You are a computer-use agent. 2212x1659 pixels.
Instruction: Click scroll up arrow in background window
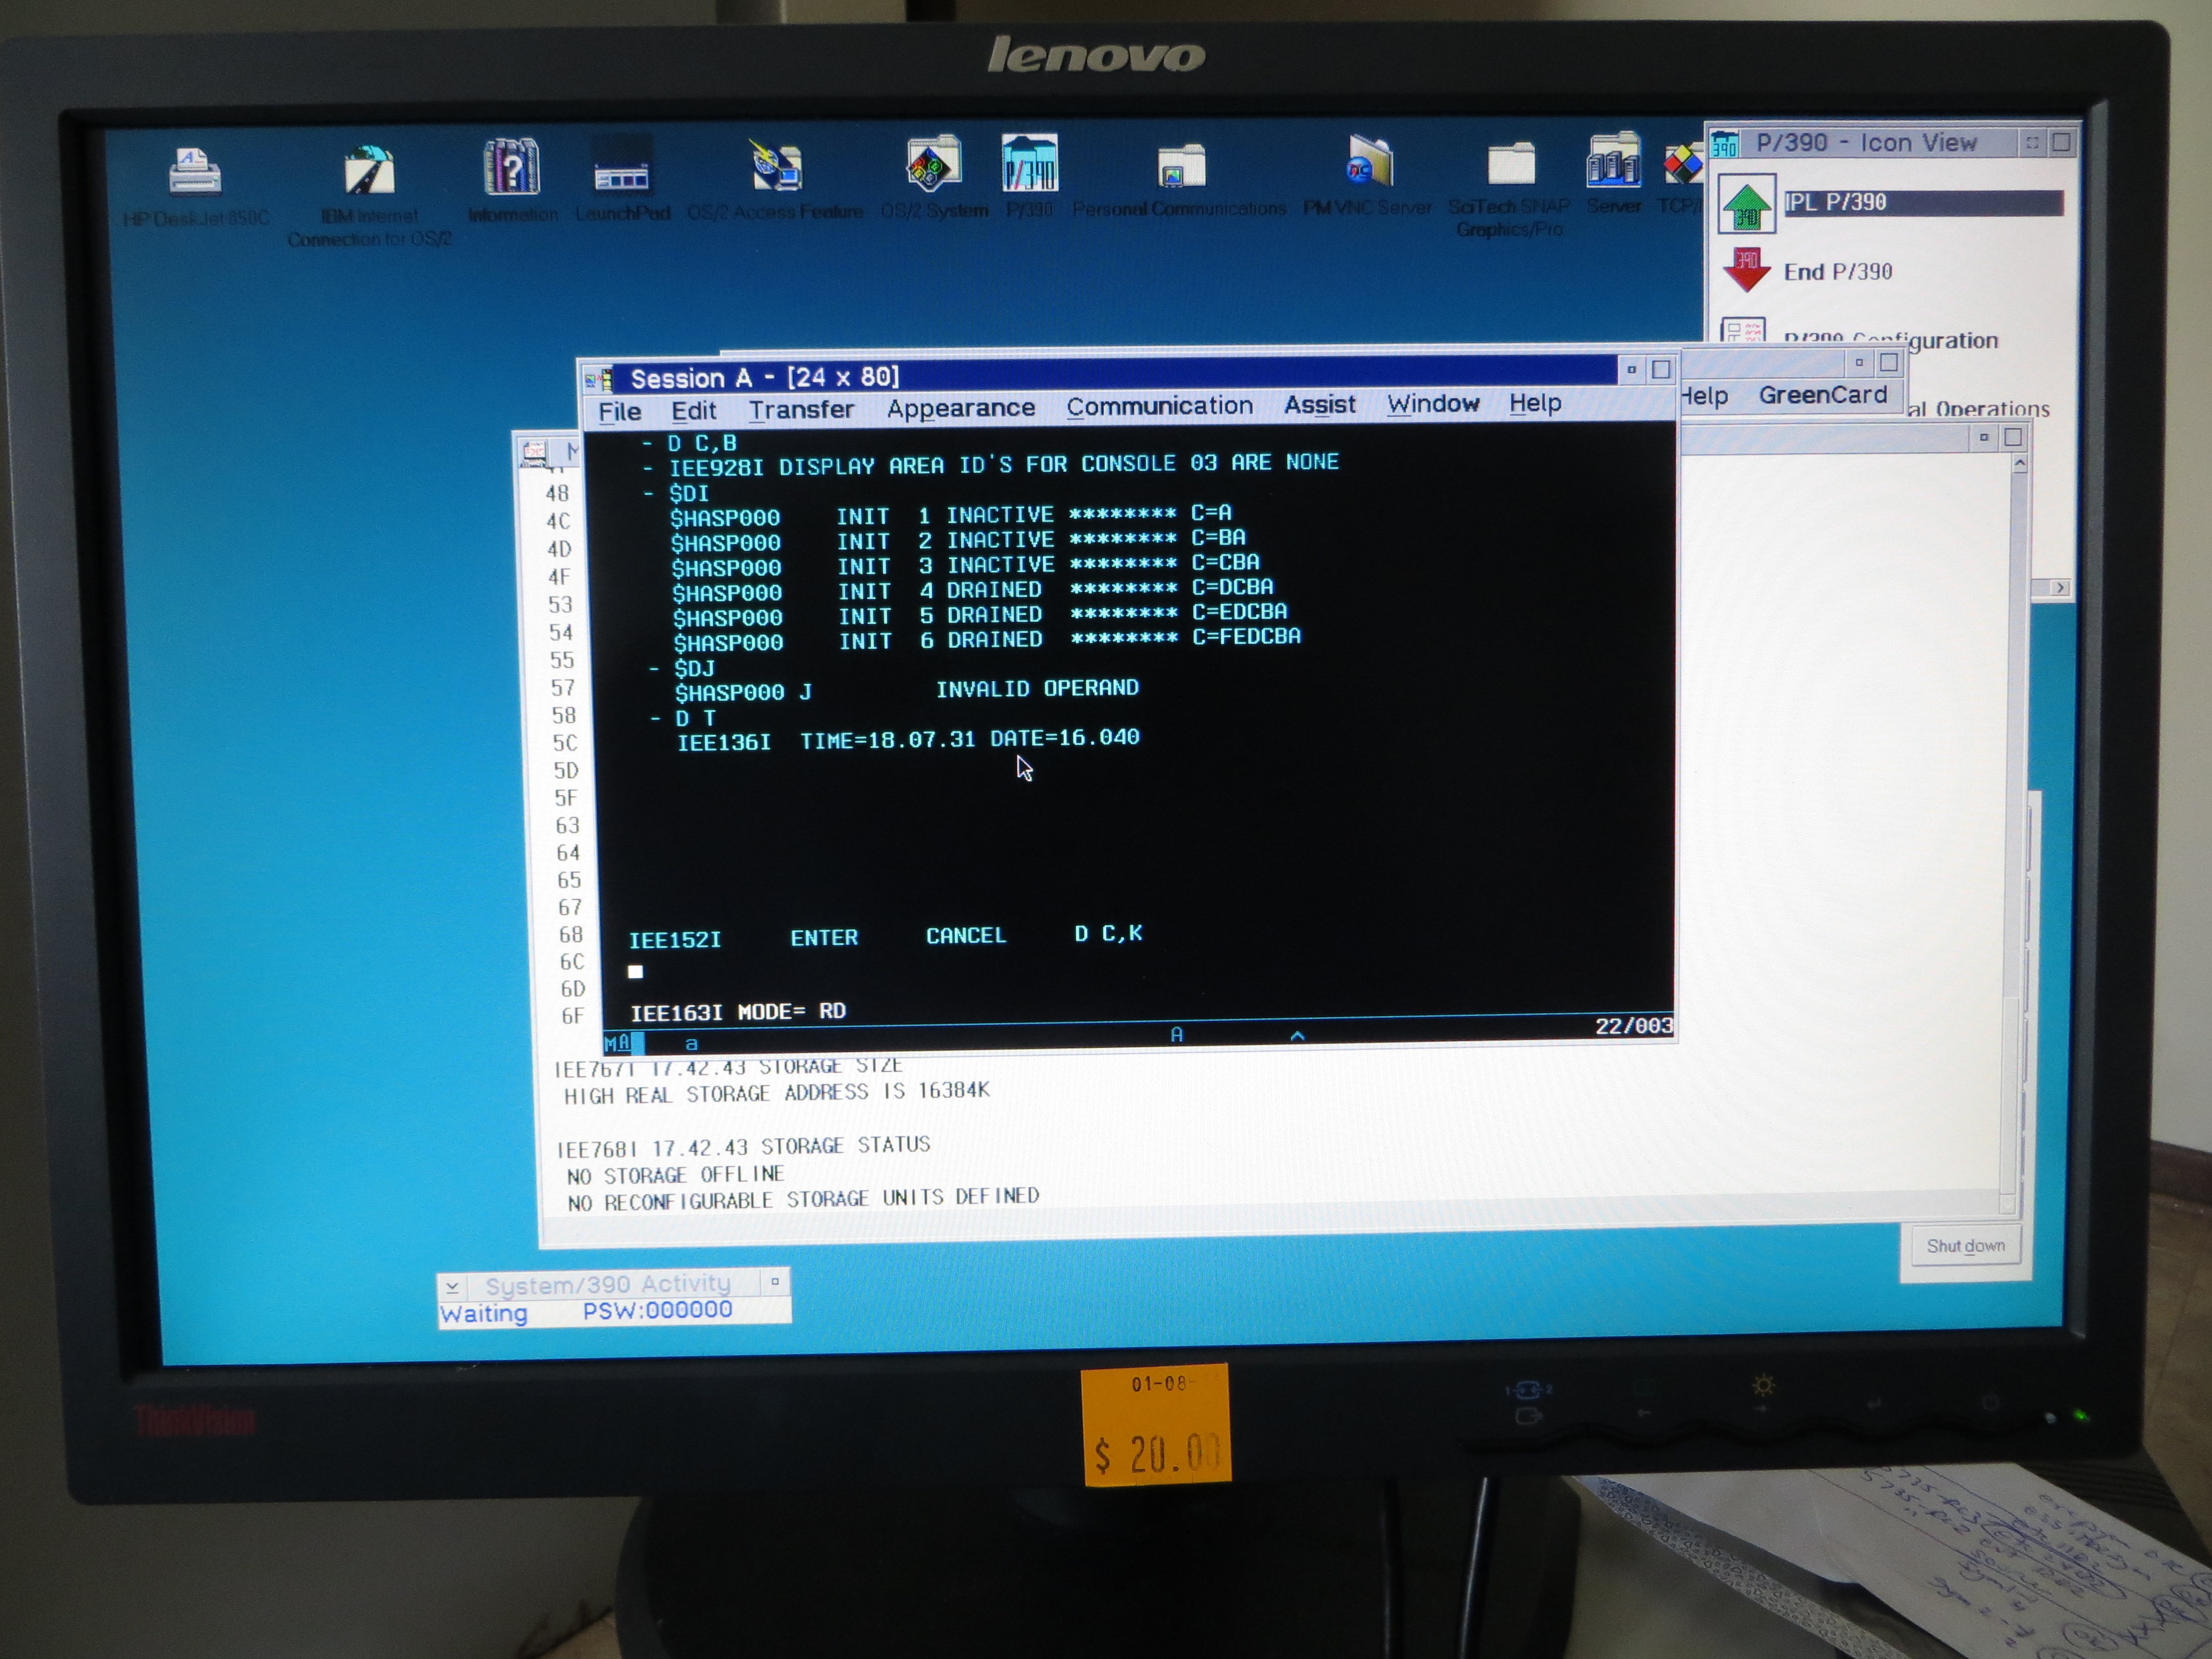(x=2019, y=464)
